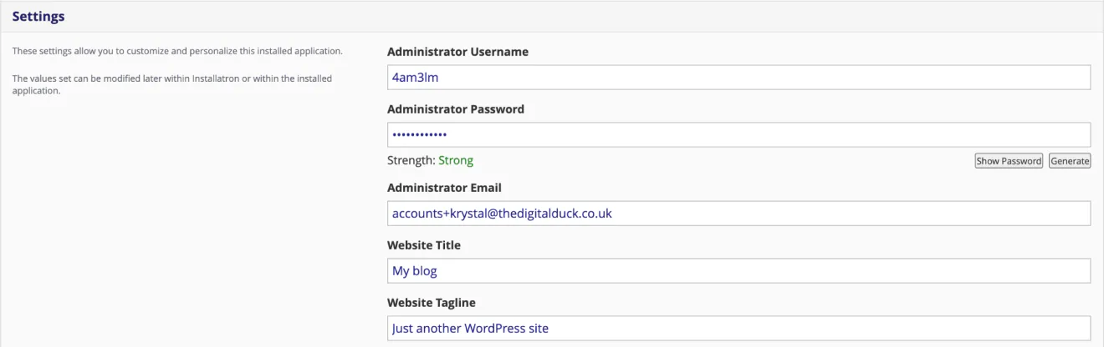The height and width of the screenshot is (347, 1104).
Task: Click the 'Just another WordPress site' text
Action: click(x=470, y=328)
